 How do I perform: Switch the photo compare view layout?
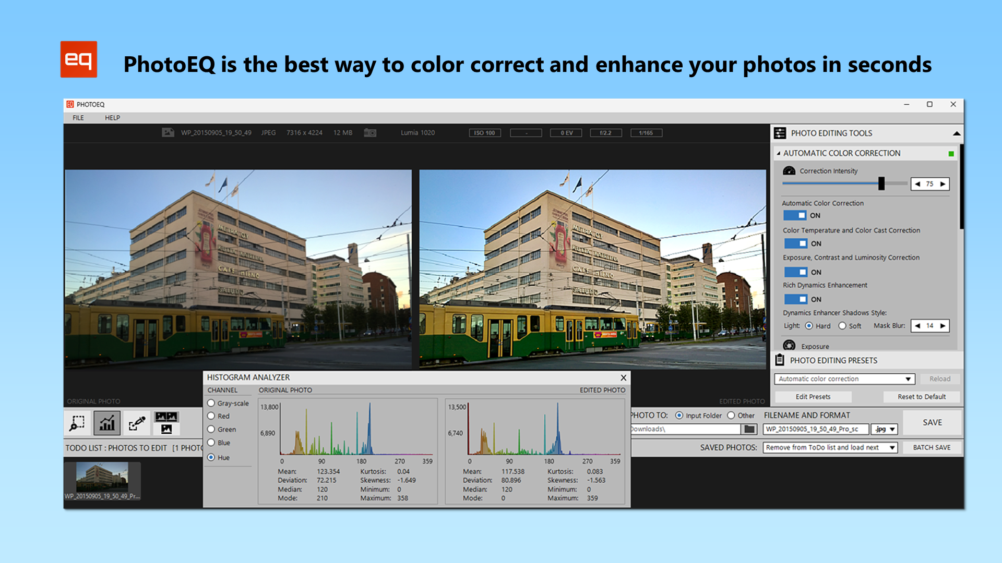[x=166, y=423]
